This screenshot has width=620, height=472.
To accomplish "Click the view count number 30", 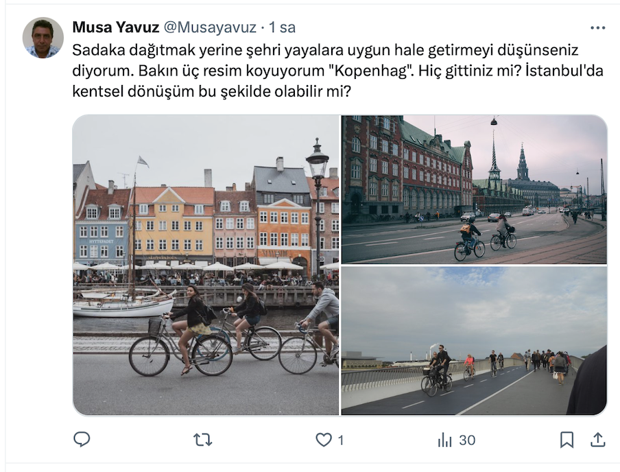I will [x=467, y=440].
